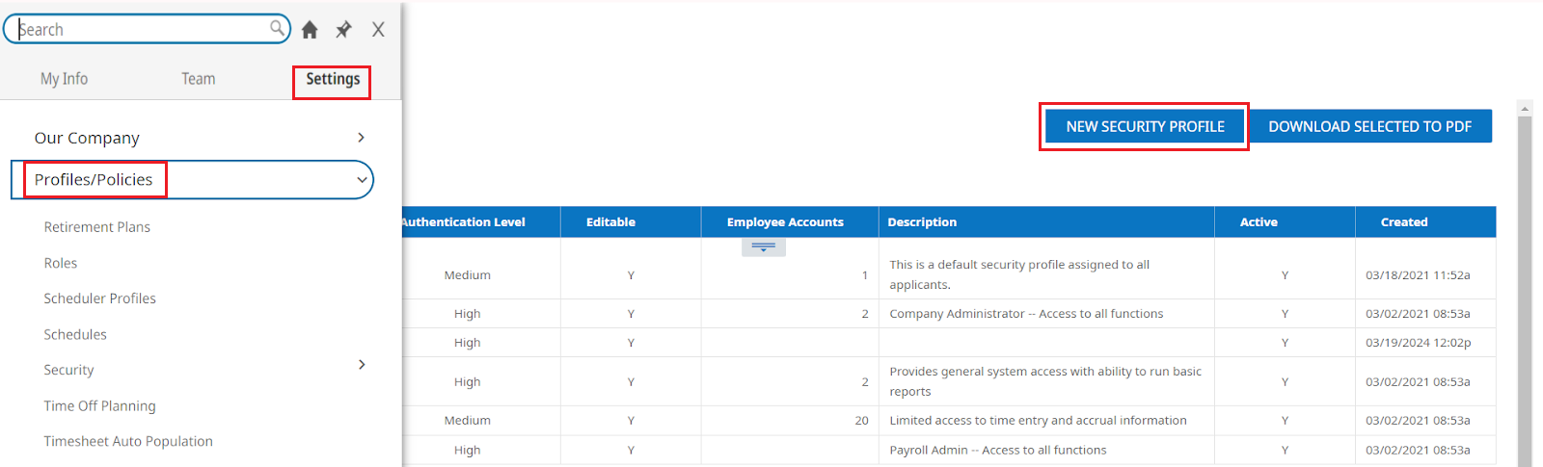Screen dimensions: 1543x467
Task: Select the Settings tab
Action: coord(333,79)
